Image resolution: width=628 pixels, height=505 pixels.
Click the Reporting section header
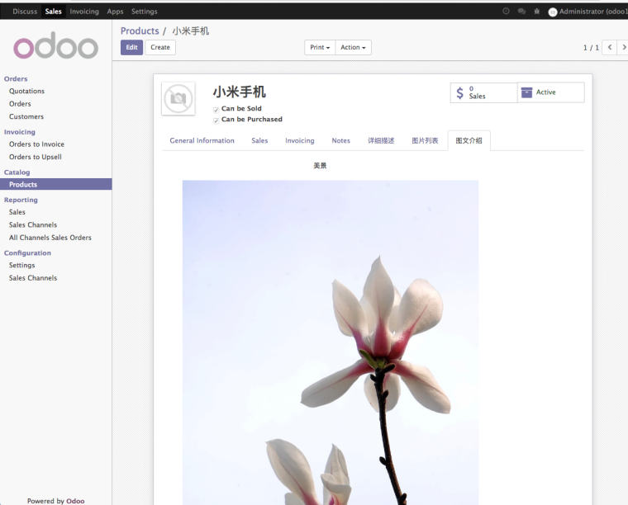(21, 200)
